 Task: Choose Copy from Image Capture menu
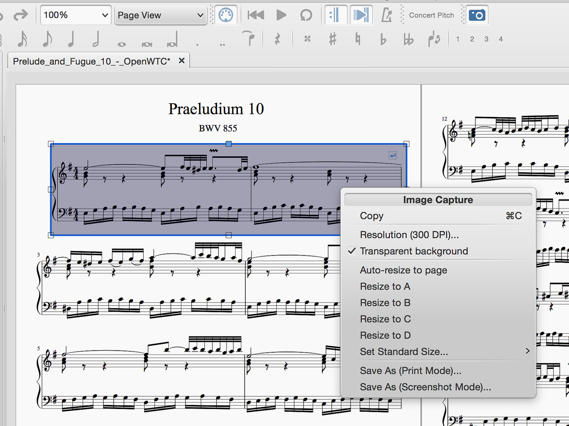coord(438,216)
